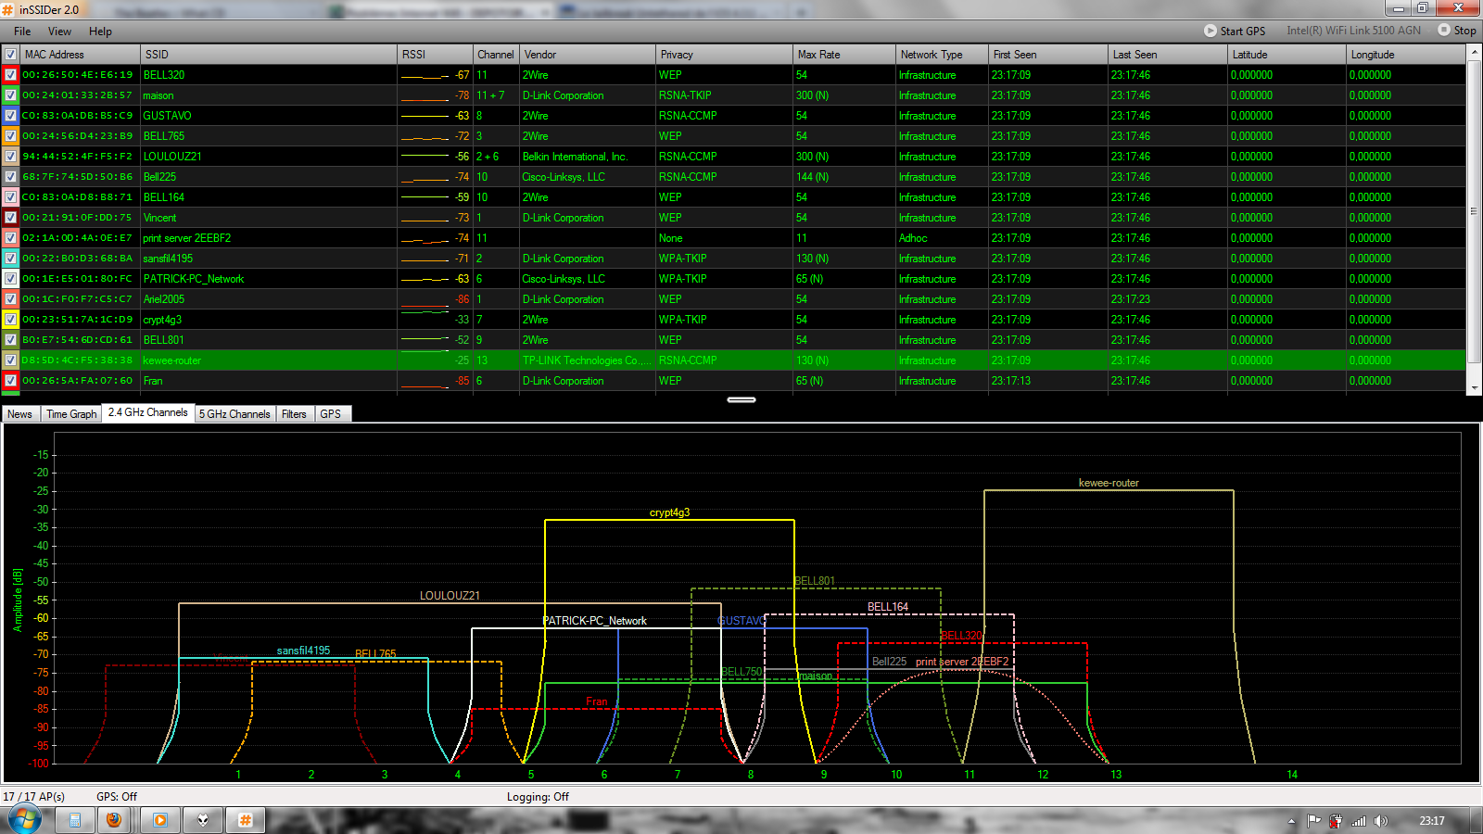Select the print server 2EEBF2 row
This screenshot has width=1483, height=834.
[733, 238]
